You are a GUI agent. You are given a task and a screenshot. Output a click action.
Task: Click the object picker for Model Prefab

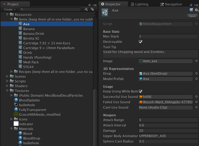pos(196,79)
